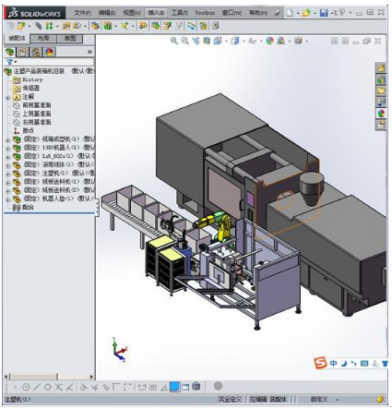Expand the 纸箱成型机<1> component

tap(8, 140)
